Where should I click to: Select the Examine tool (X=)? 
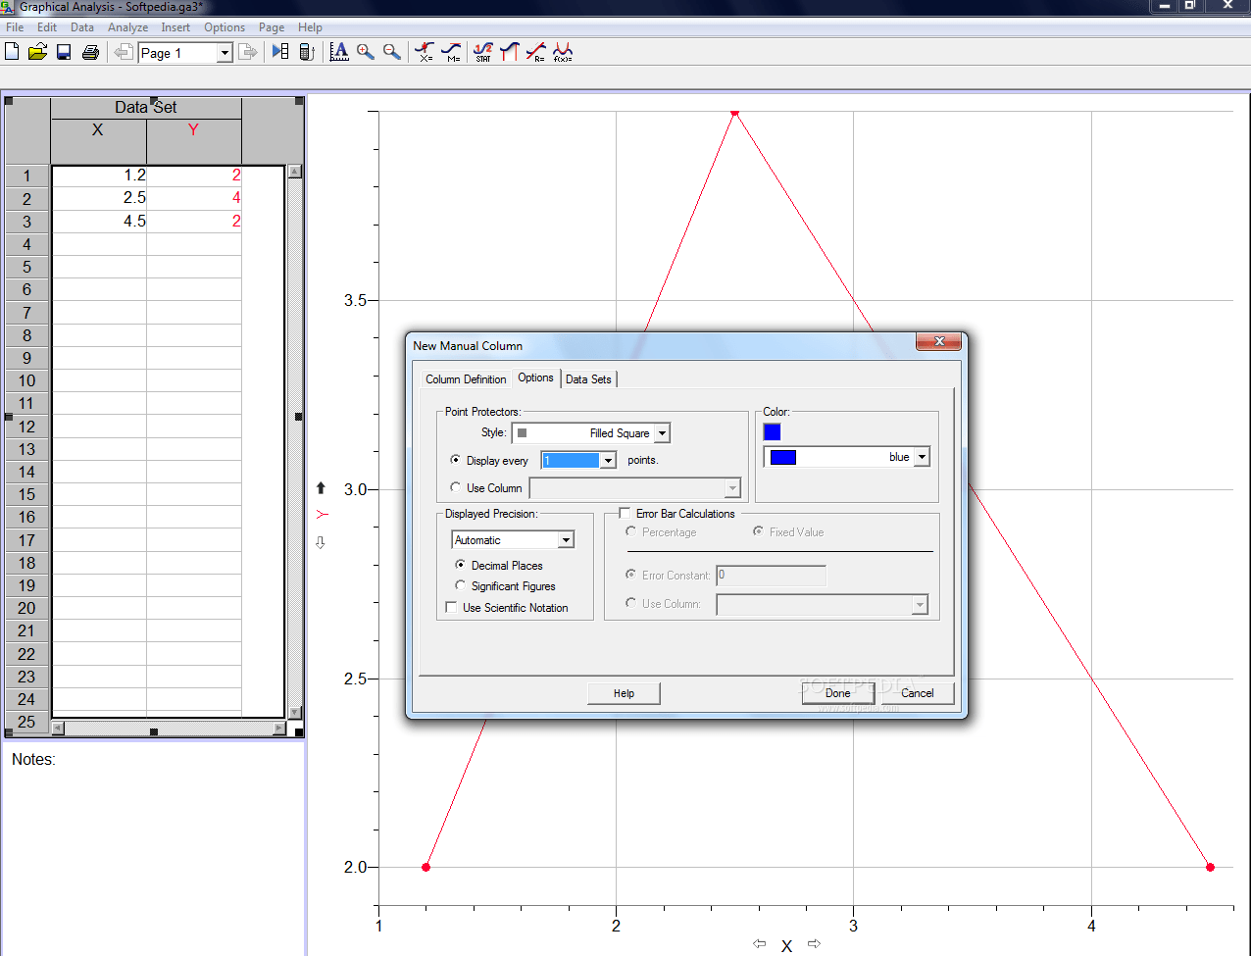425,51
